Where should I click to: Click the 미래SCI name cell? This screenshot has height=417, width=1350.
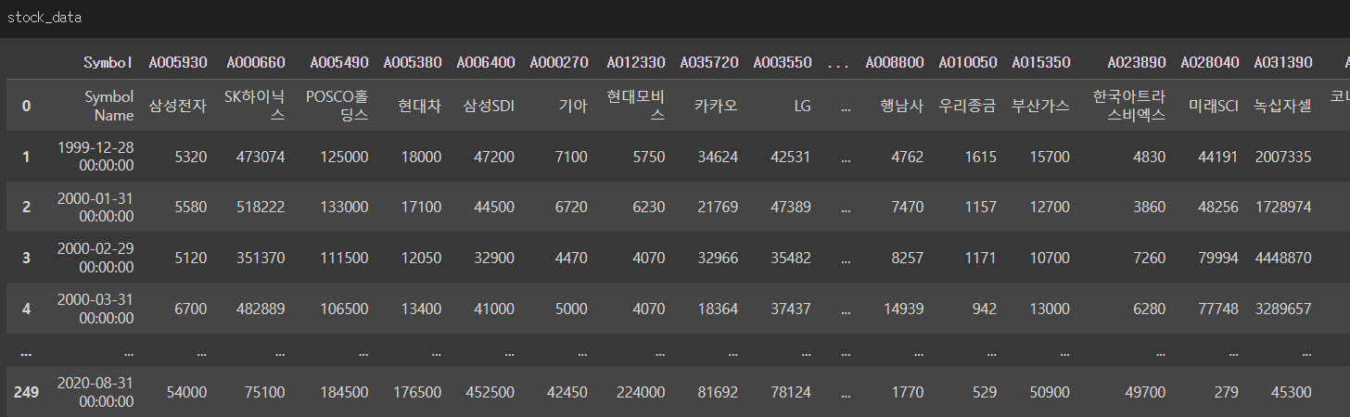(x=1214, y=106)
